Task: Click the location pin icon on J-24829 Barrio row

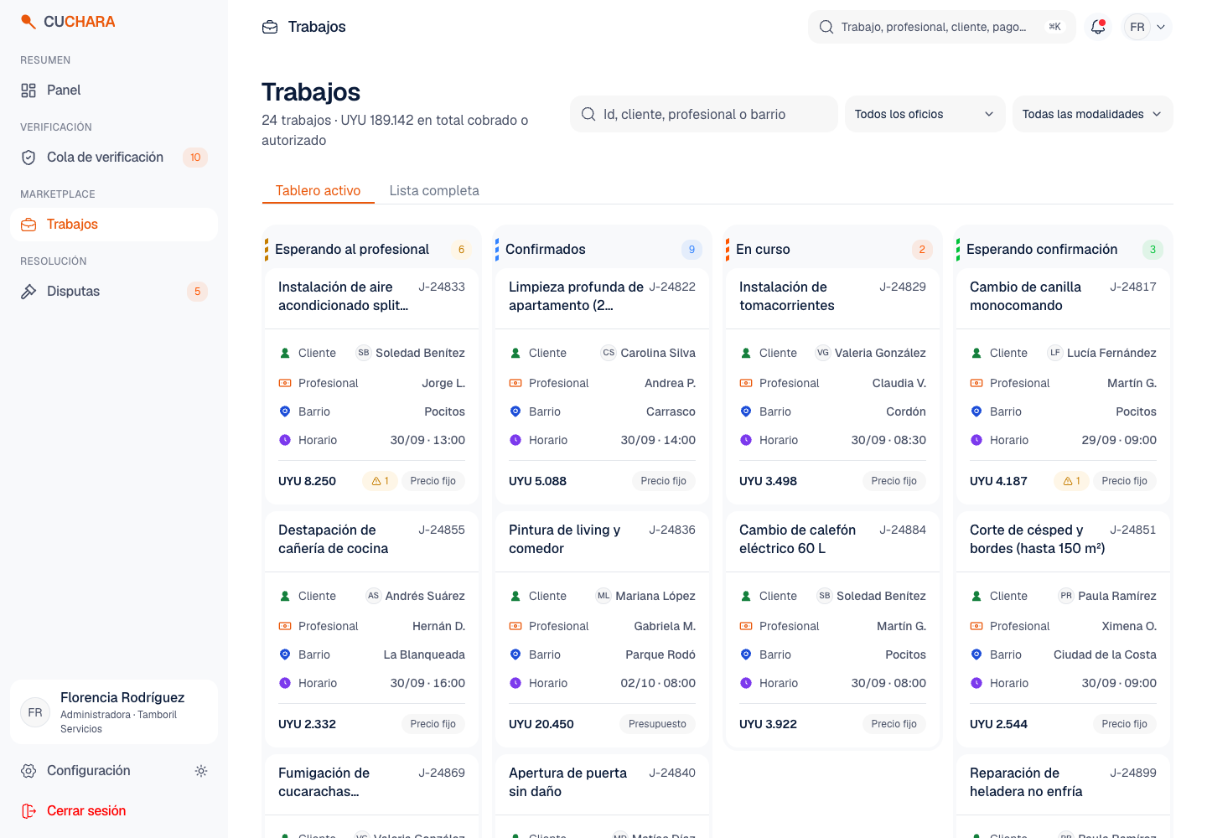Action: coord(746,411)
